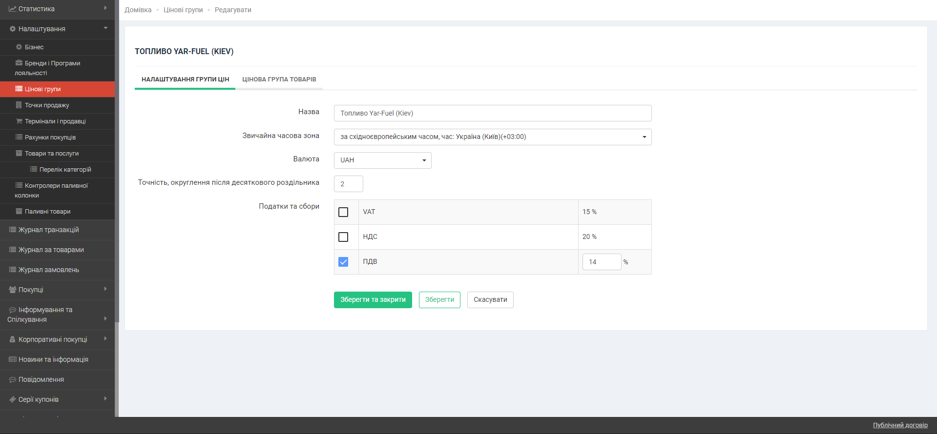937x434 pixels.
Task: Click the speech bubble icon beside Повідомлення
Action: click(13, 379)
